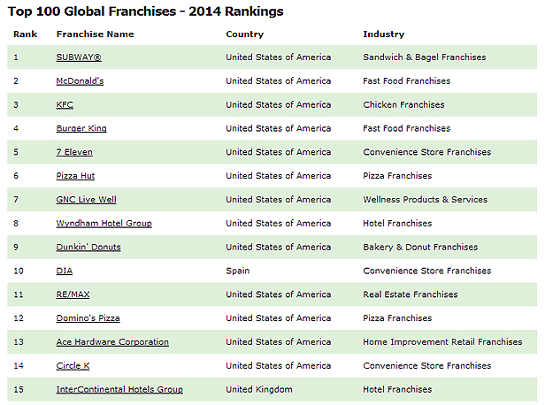The width and height of the screenshot is (545, 405).
Task: Click the Pizza Hut link
Action: (75, 176)
